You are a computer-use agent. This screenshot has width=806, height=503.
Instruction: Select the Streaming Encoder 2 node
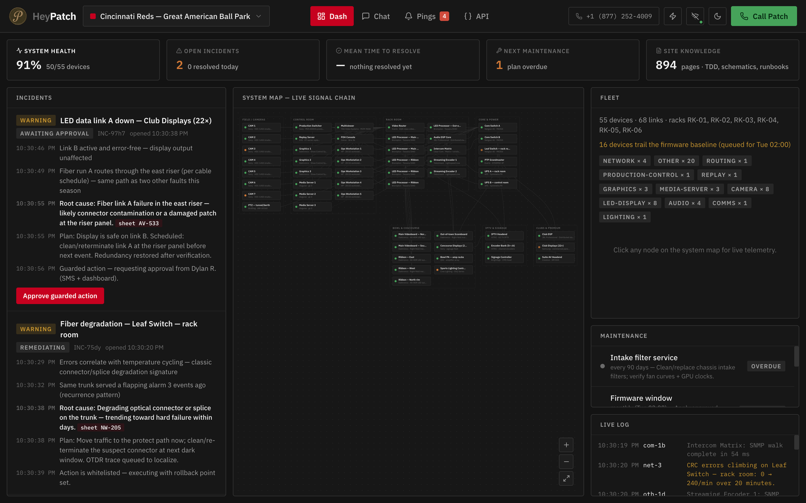pos(447,173)
